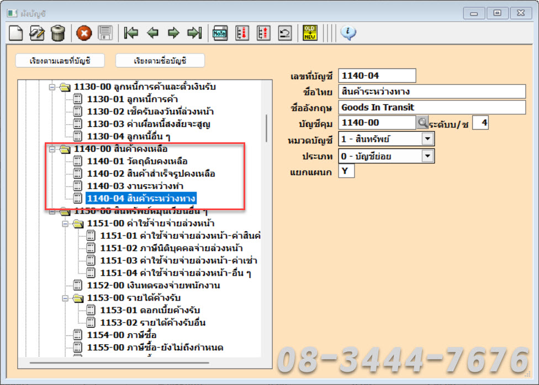The height and width of the screenshot is (385, 539).
Task: Select 1130-02 เช็ครับลงวันที่ล่วงหน้า
Action: pos(150,111)
